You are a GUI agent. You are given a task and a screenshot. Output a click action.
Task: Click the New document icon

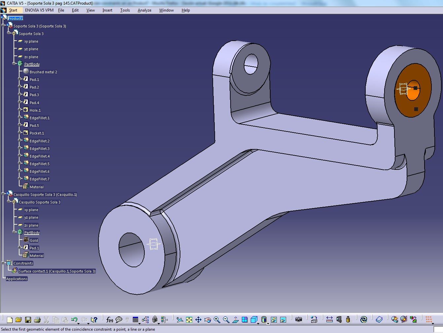coord(10,319)
